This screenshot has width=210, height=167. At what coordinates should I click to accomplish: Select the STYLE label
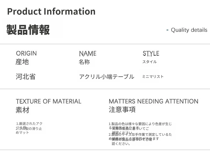151,53
